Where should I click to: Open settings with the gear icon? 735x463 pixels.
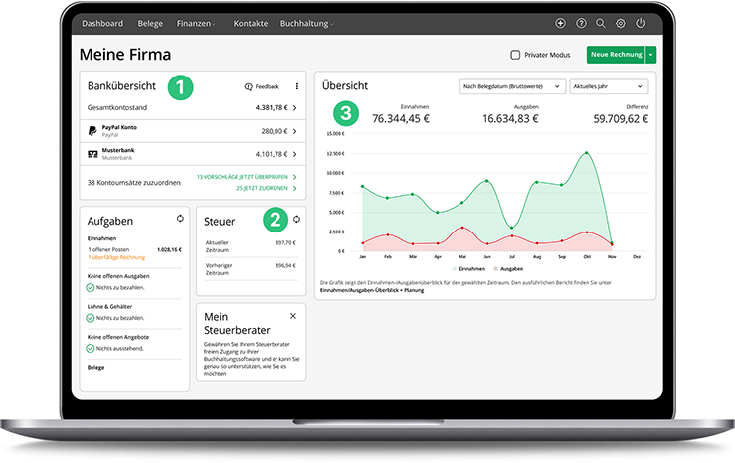click(621, 23)
